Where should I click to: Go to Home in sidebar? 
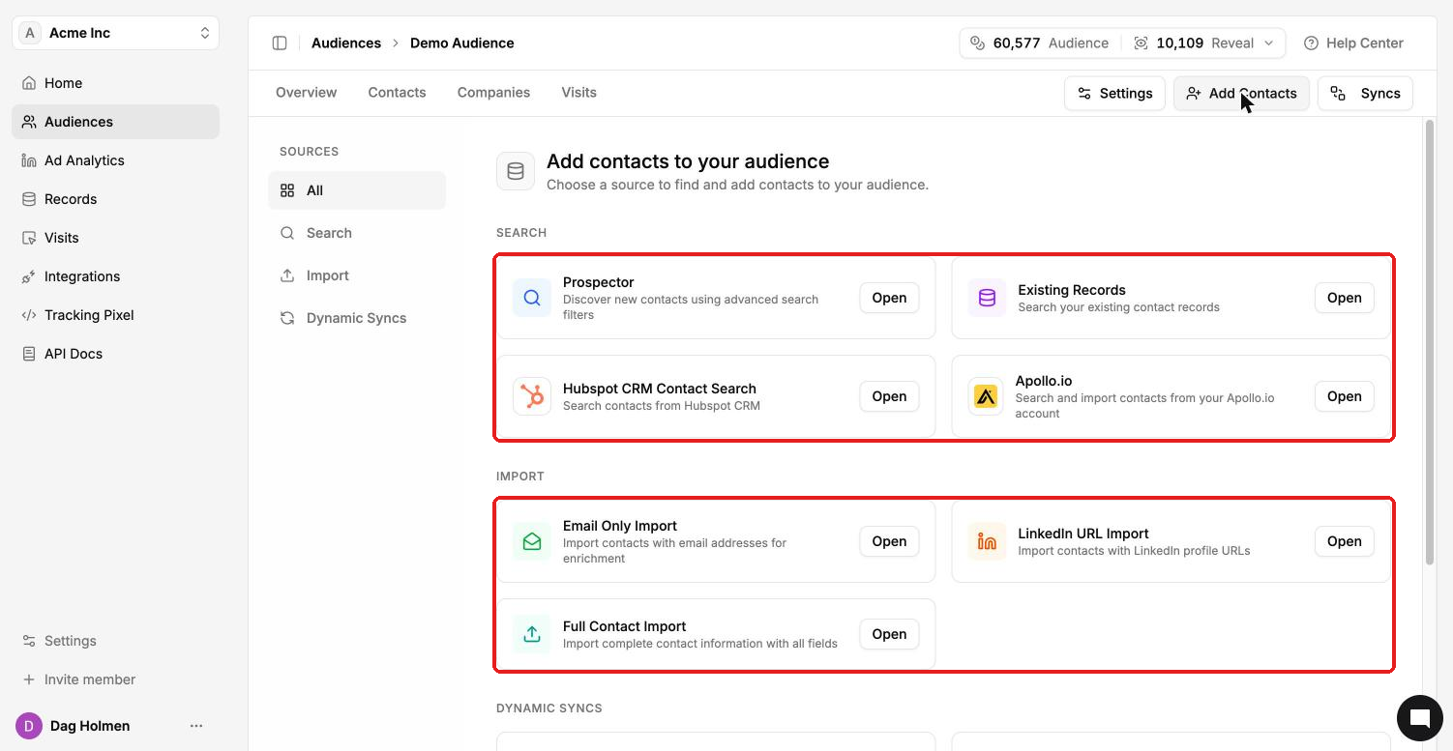point(116,83)
